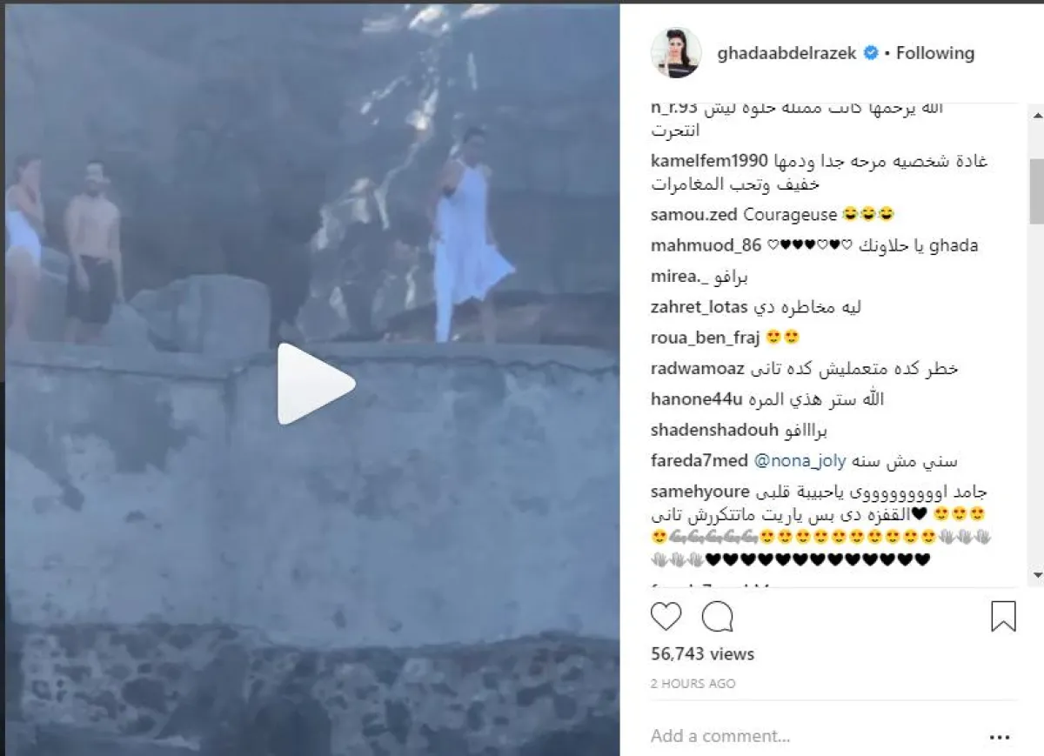Like the post with heart icon
This screenshot has width=1044, height=756.
pyautogui.click(x=666, y=617)
